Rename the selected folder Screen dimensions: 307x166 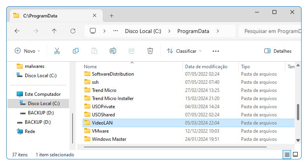[113, 51]
